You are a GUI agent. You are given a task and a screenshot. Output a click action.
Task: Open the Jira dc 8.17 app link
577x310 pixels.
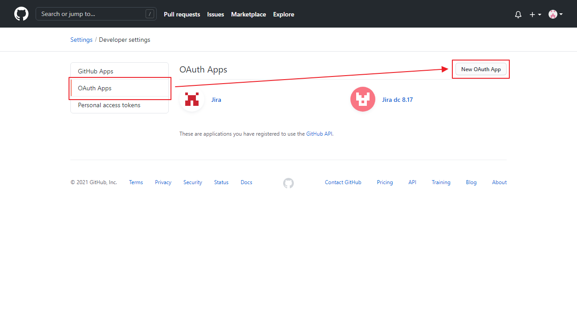click(x=397, y=100)
